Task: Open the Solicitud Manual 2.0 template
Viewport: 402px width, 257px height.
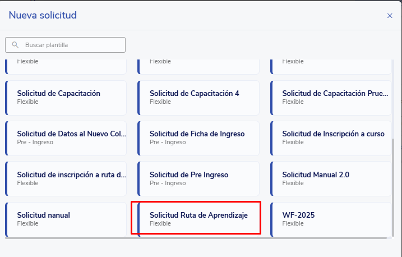Action: tap(331, 178)
